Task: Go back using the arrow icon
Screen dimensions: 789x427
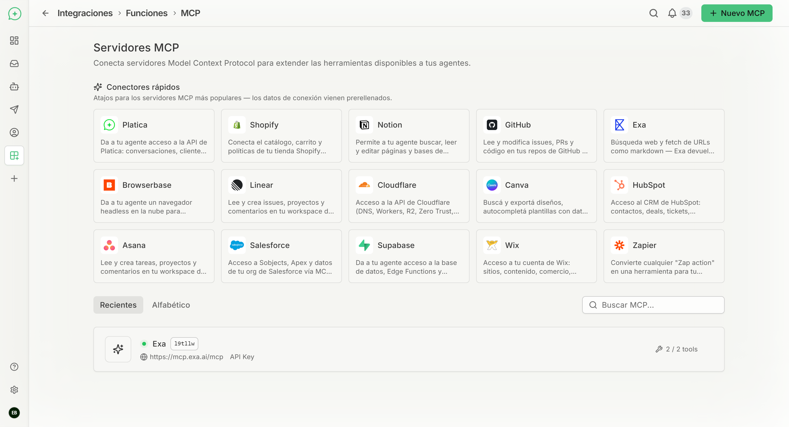Action: pos(45,13)
